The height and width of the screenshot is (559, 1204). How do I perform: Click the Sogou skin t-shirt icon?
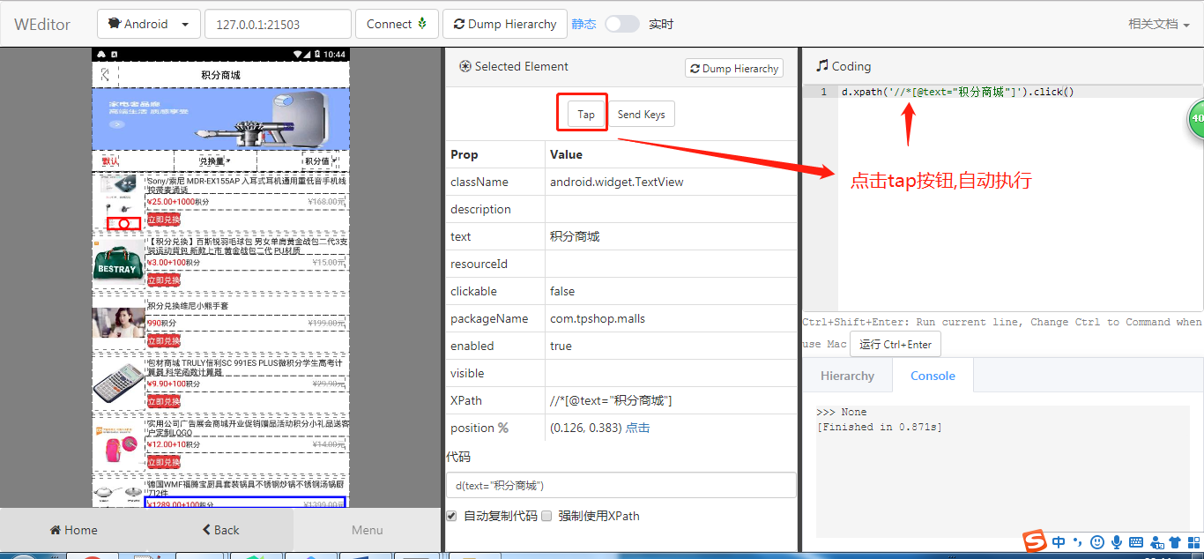pyautogui.click(x=1175, y=542)
